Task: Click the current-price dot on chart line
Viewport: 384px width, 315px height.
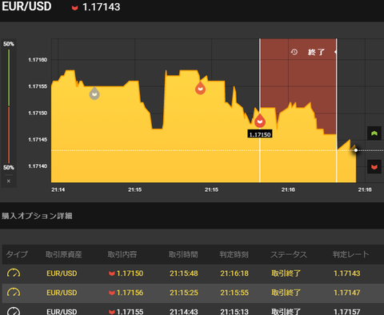Action: pos(356,150)
